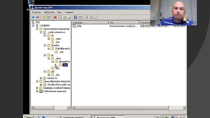
Task: Select Серверы условной пересылки node
Action: pyautogui.click(x=57, y=88)
